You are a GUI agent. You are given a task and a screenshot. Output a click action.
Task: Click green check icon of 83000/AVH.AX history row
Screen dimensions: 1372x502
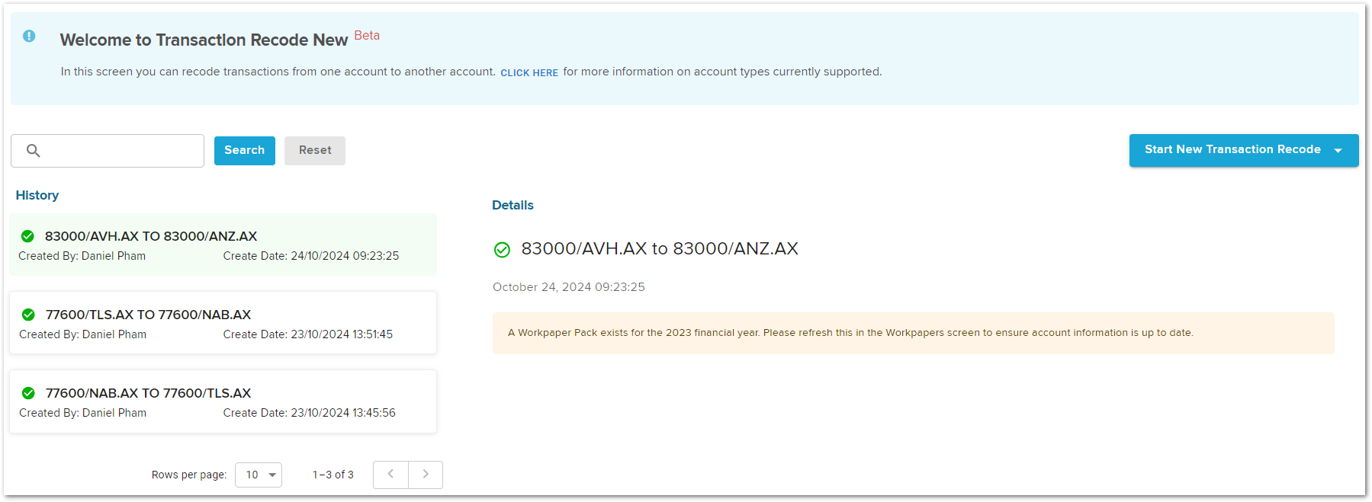[x=27, y=236]
